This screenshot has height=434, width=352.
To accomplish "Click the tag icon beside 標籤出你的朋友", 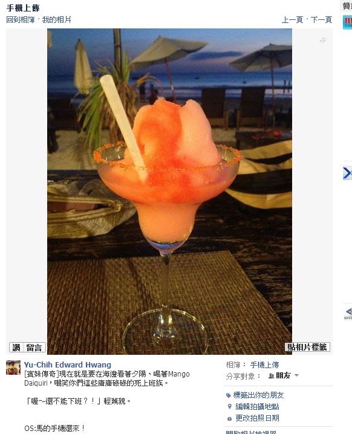I will tap(229, 395).
